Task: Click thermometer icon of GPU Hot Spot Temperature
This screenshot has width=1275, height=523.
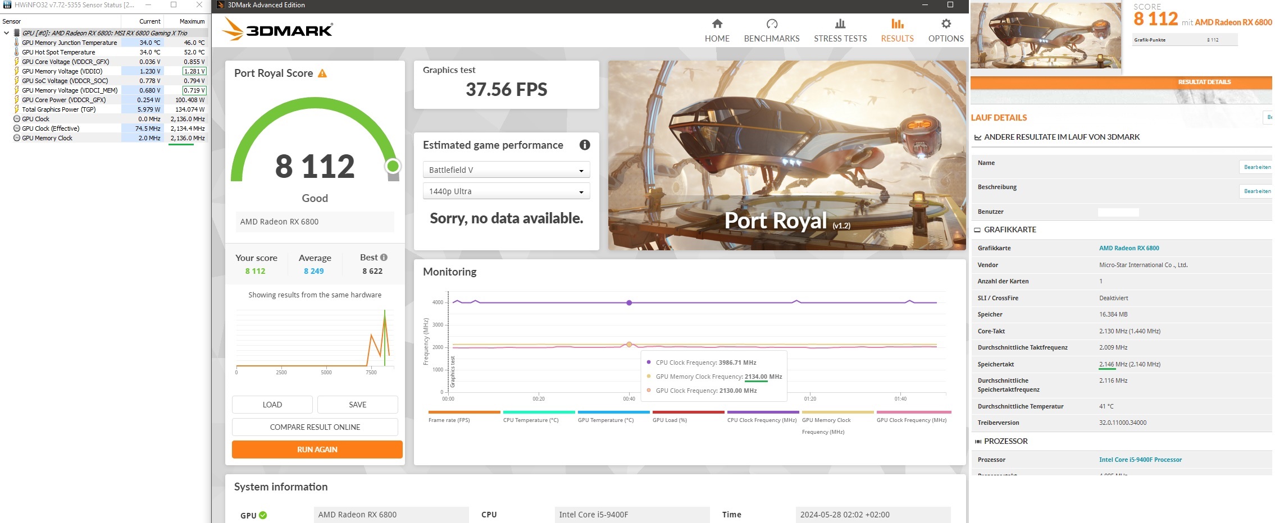Action: [x=17, y=52]
